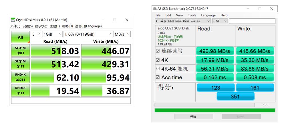Toggle the Acc.time test checkbox
The height and width of the screenshot is (133, 286).
pyautogui.click(x=158, y=77)
